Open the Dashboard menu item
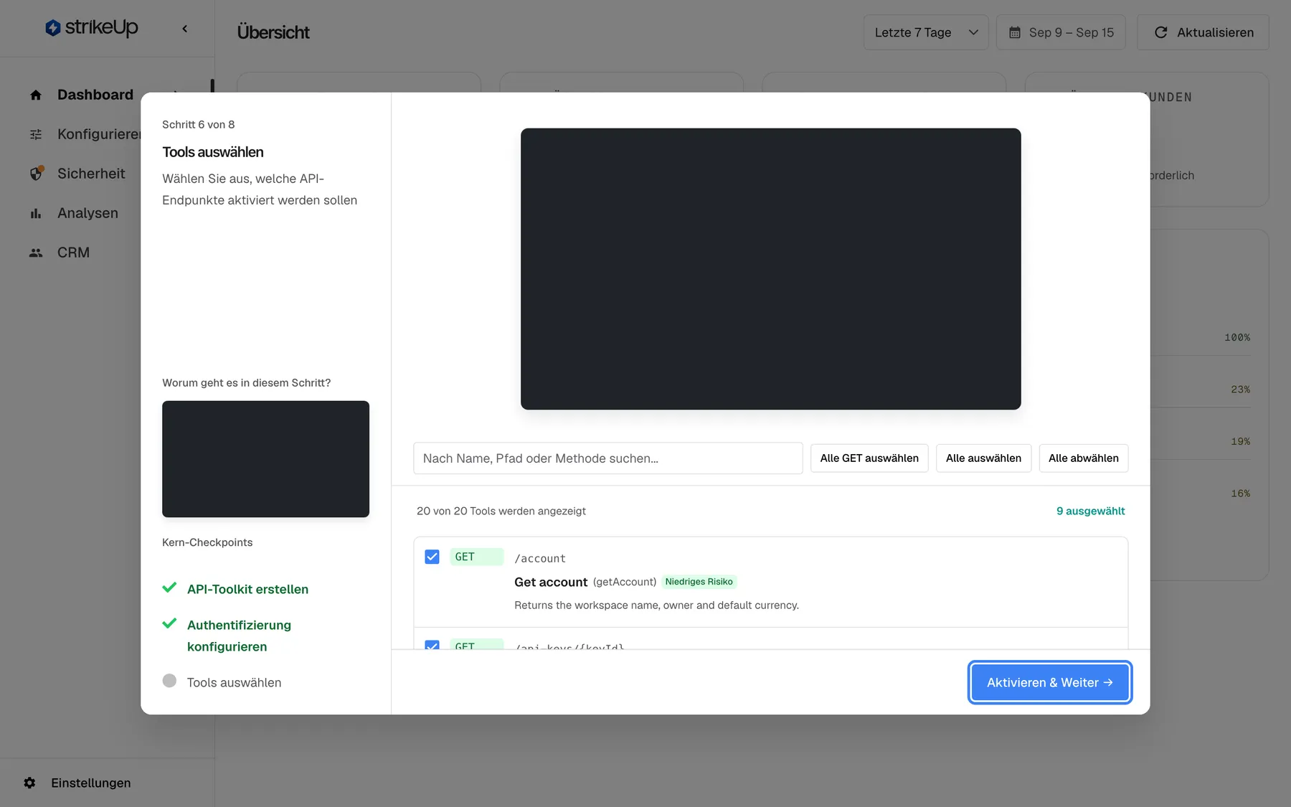 pyautogui.click(x=95, y=95)
